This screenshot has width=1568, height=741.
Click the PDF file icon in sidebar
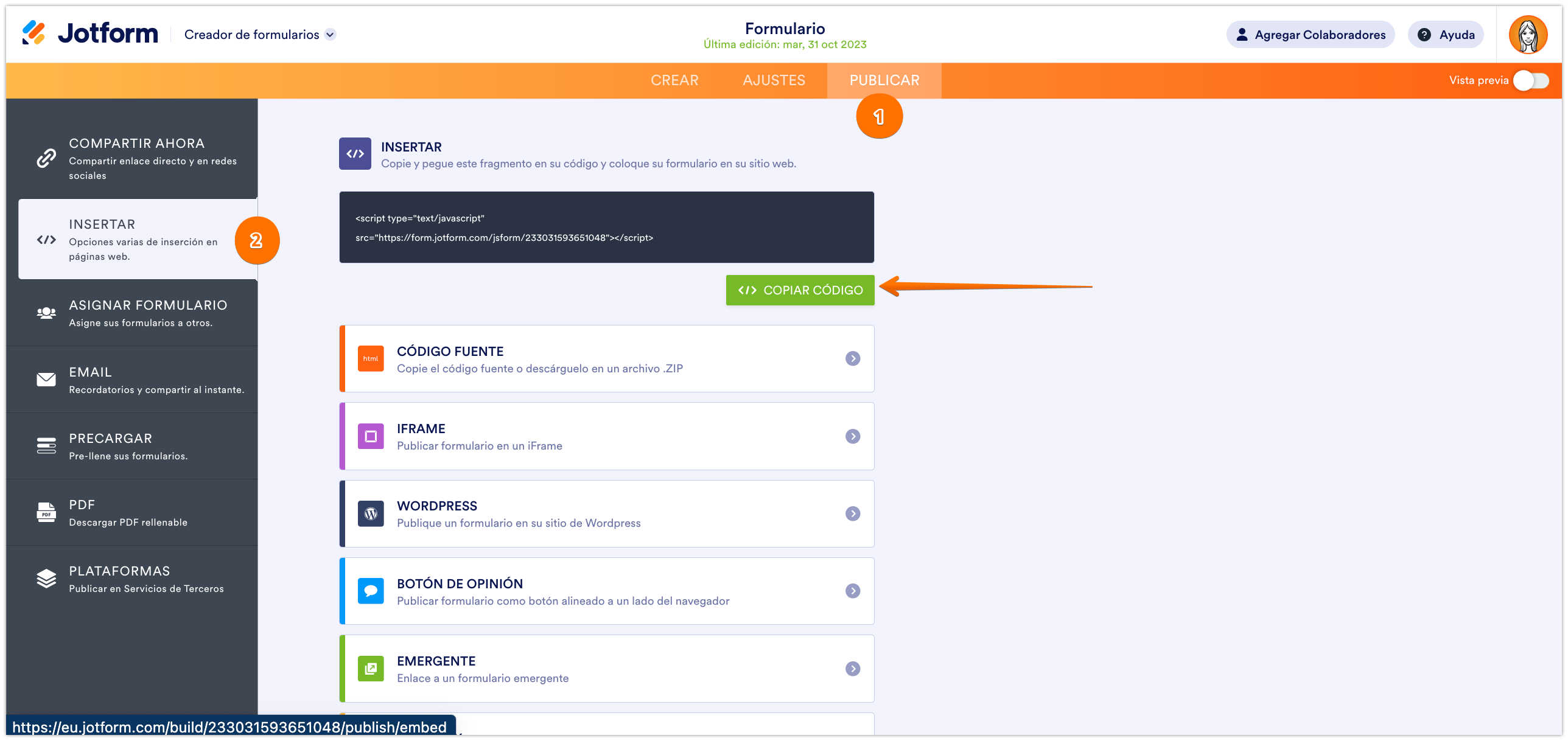tap(46, 513)
